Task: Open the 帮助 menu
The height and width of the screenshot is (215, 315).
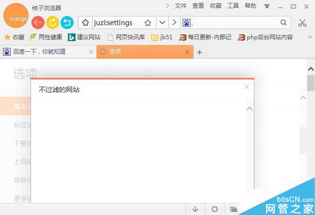Action: pos(251,6)
